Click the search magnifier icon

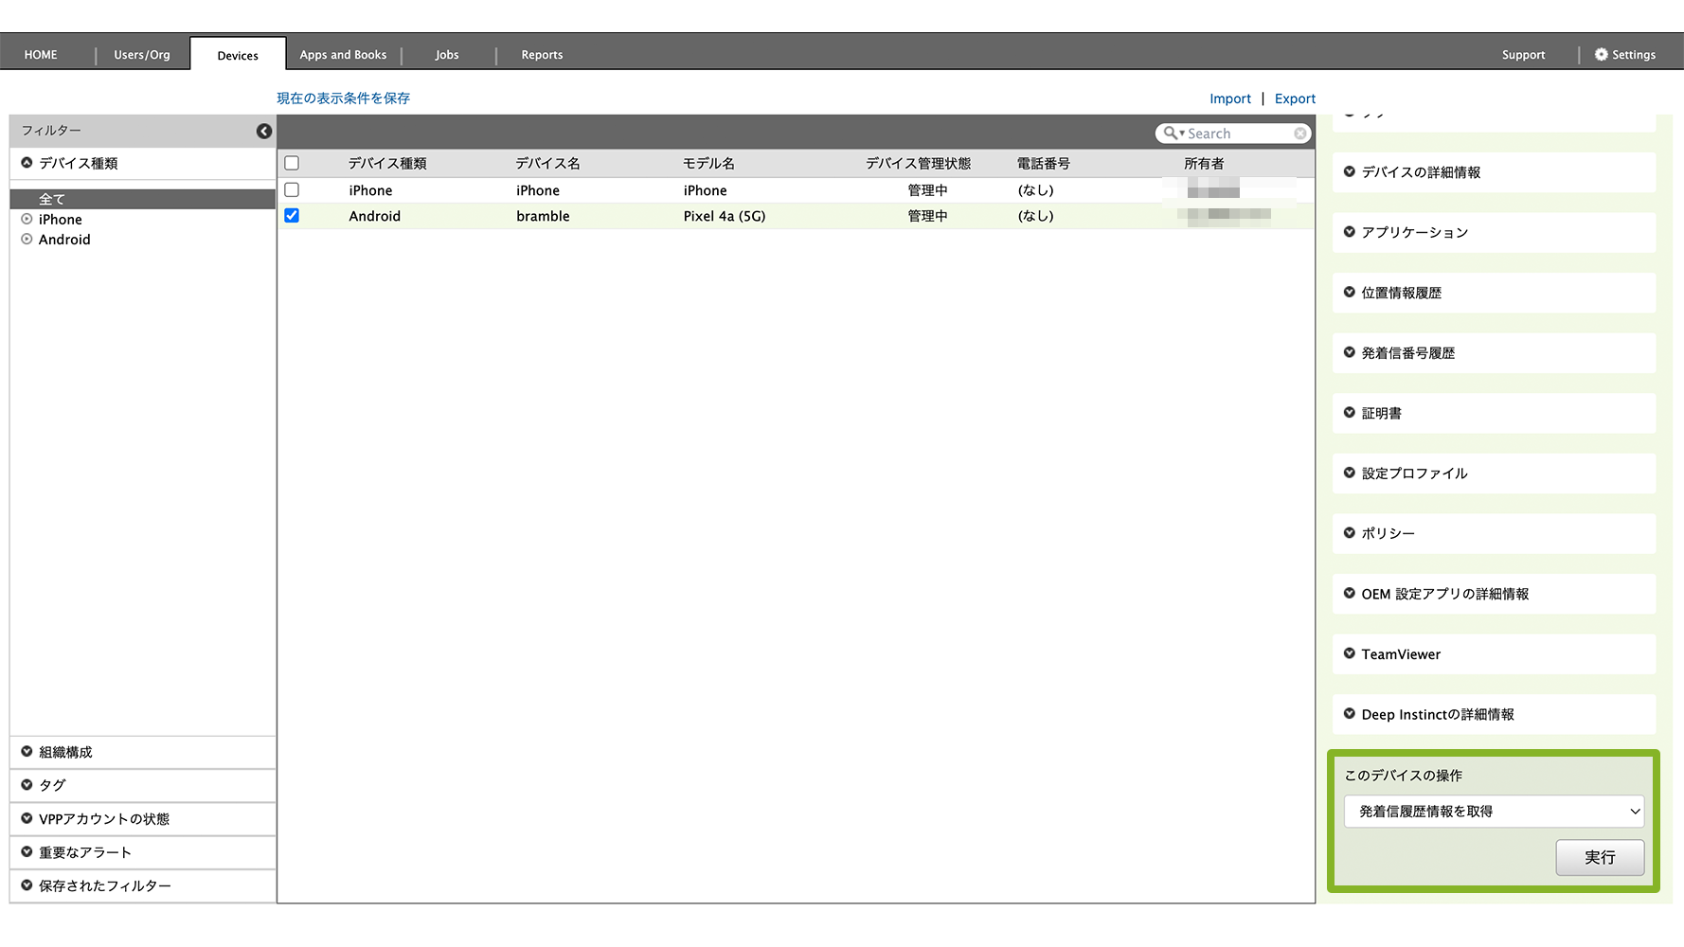(x=1171, y=134)
